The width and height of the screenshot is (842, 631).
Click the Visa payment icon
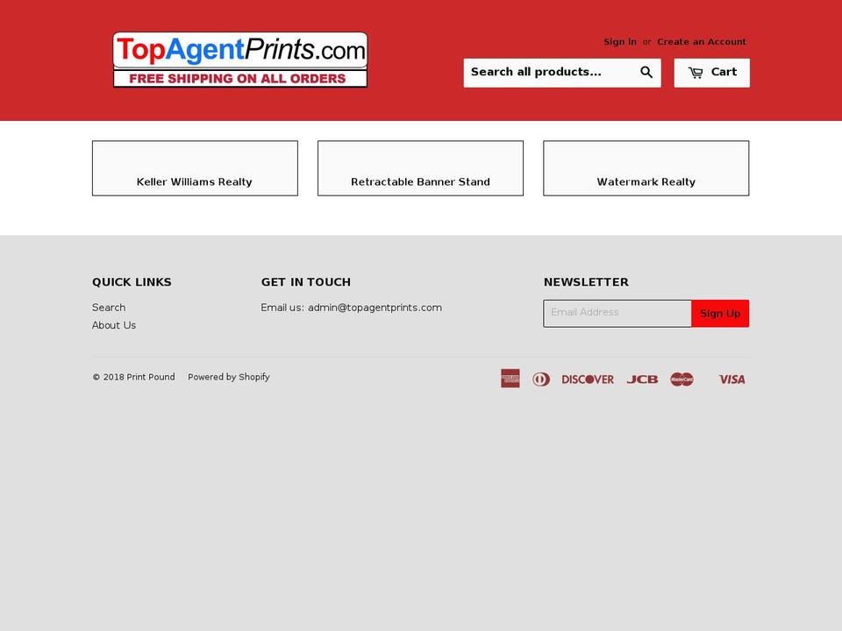click(731, 379)
